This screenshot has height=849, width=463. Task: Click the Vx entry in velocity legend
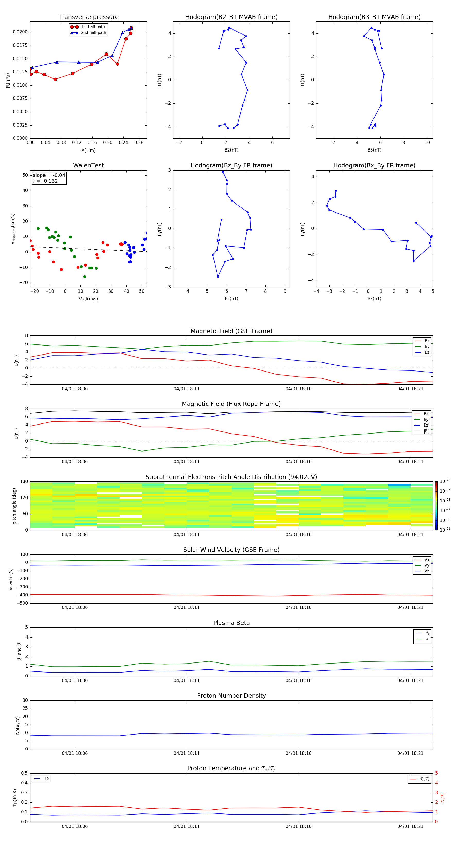point(422,560)
